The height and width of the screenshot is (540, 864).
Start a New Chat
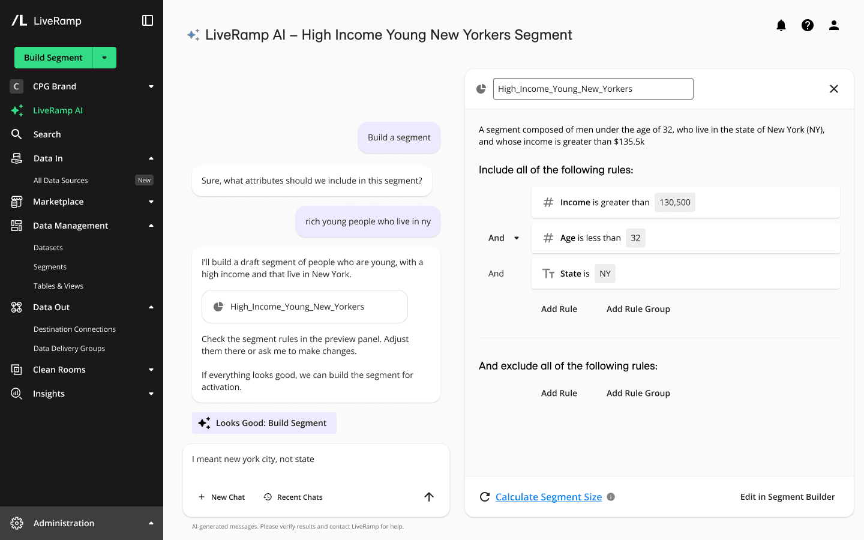[x=221, y=497]
